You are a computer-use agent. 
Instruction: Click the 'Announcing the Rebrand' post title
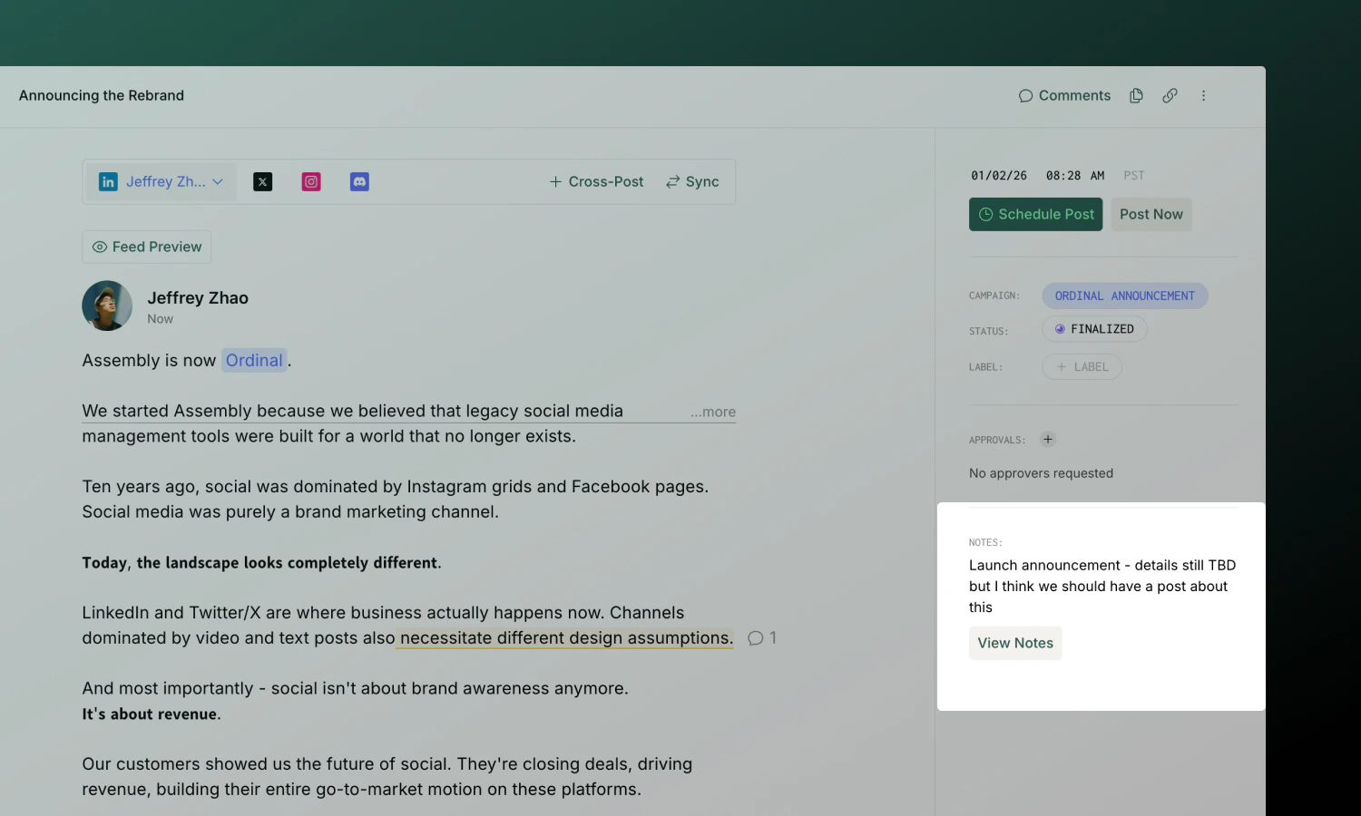tap(102, 95)
